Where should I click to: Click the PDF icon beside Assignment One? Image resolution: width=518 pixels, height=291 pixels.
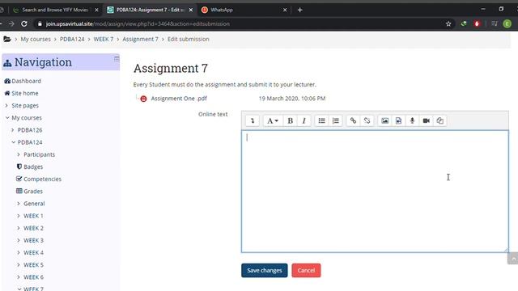[x=143, y=99]
